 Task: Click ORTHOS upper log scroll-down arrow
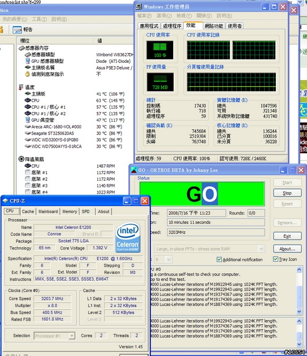click(x=299, y=311)
